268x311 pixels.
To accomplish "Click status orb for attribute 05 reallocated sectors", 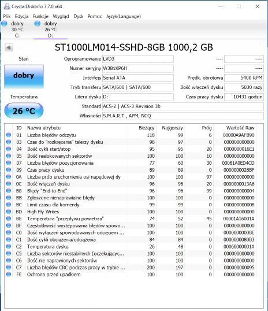I will pyautogui.click(x=9, y=156).
